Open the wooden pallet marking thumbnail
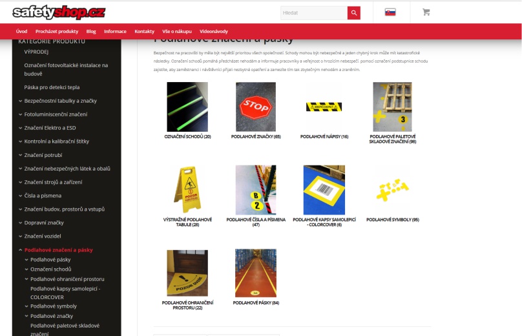The height and width of the screenshot is (336, 522). click(393, 107)
